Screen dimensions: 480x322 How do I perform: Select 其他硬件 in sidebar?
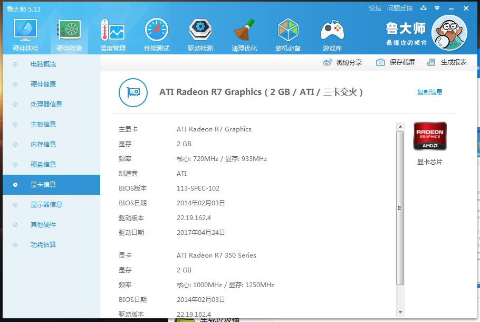tap(52, 225)
